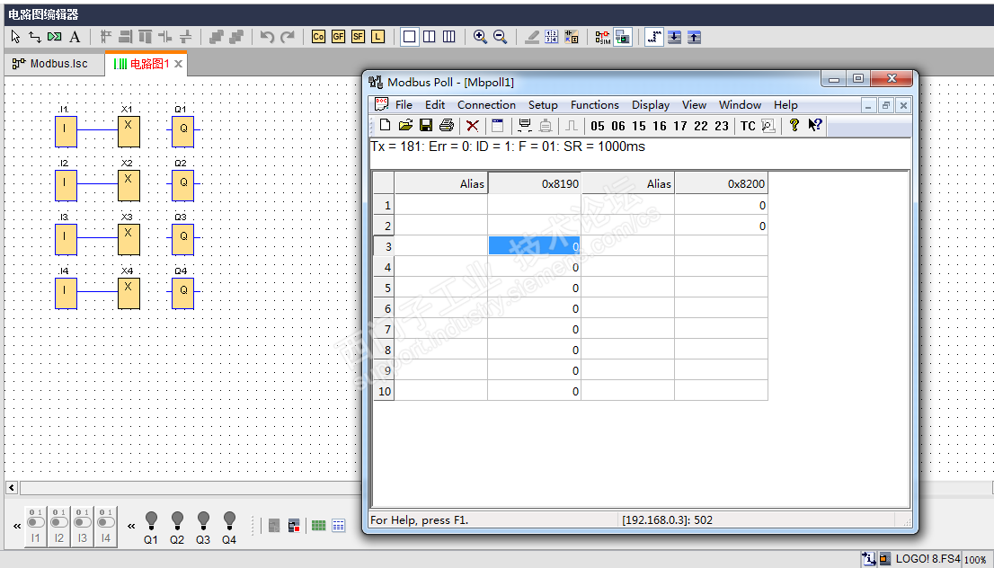Open file in Modbus Poll toolbar
The height and width of the screenshot is (568, 994).
click(405, 125)
